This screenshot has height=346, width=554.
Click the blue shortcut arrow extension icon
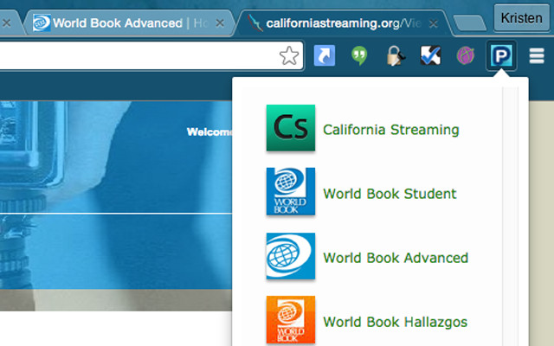[325, 55]
